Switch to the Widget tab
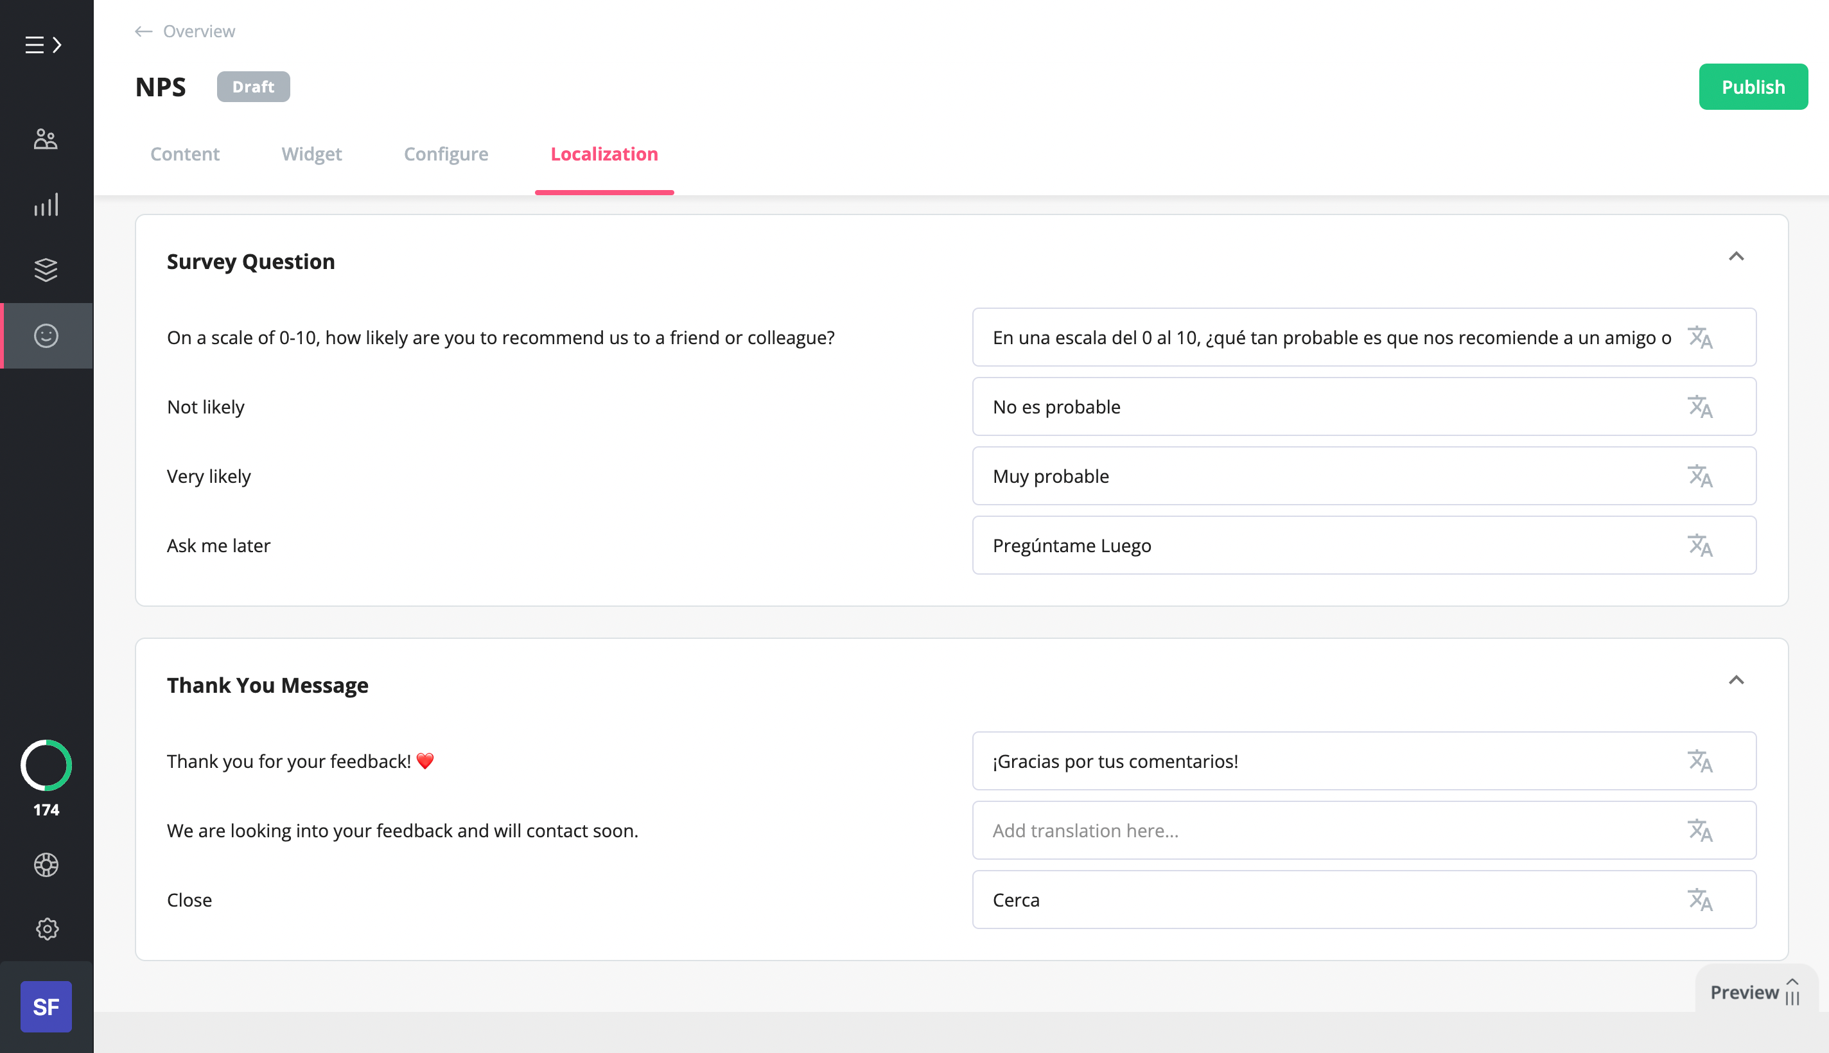This screenshot has width=1829, height=1053. point(311,153)
